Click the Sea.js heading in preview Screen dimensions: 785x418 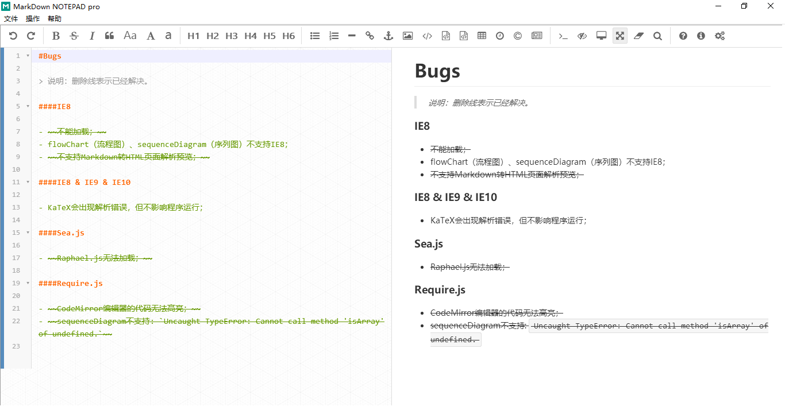[x=429, y=243]
